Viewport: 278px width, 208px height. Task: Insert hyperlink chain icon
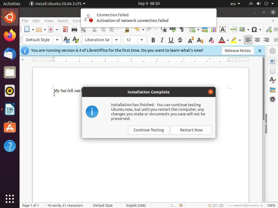tap(269, 30)
